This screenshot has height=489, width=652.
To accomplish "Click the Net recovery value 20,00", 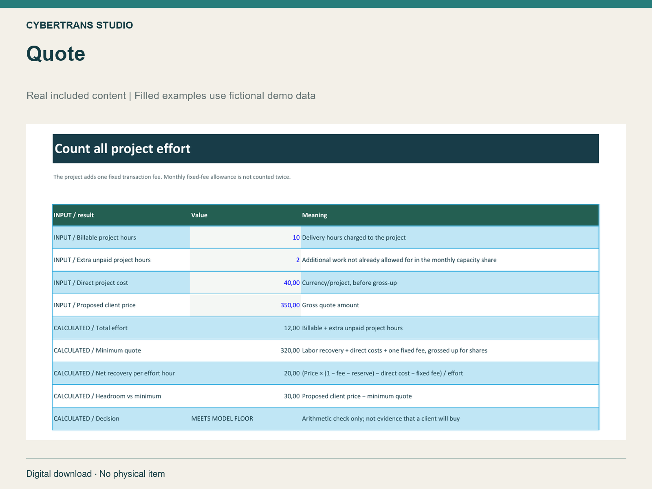I will [292, 373].
